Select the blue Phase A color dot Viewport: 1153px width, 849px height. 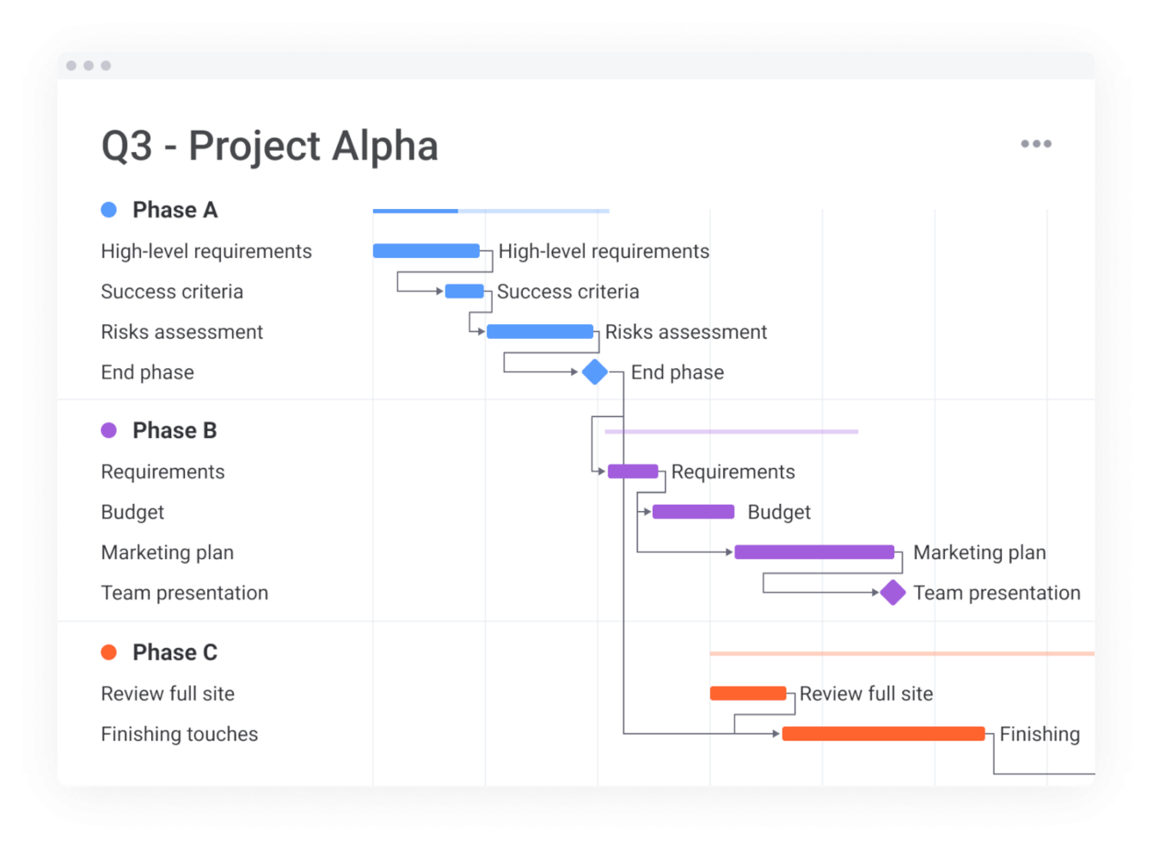pyautogui.click(x=109, y=210)
